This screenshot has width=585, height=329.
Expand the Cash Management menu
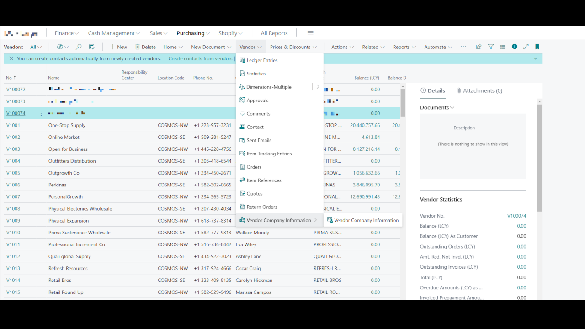coord(114,33)
